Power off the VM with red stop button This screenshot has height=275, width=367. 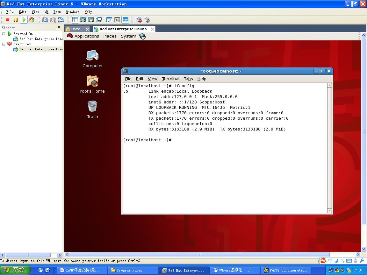8,20
